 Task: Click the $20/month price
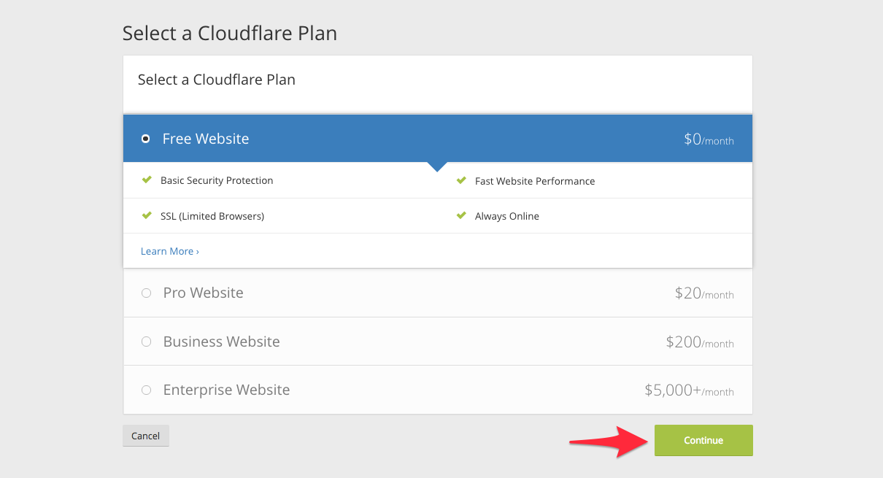(704, 293)
